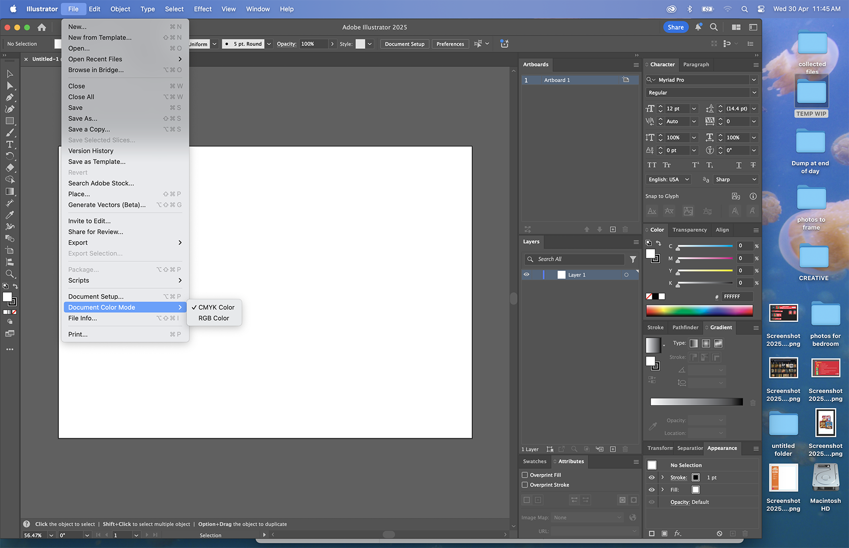The width and height of the screenshot is (849, 548).
Task: Open the Opacity dropdown in the control bar
Action: [x=332, y=44]
